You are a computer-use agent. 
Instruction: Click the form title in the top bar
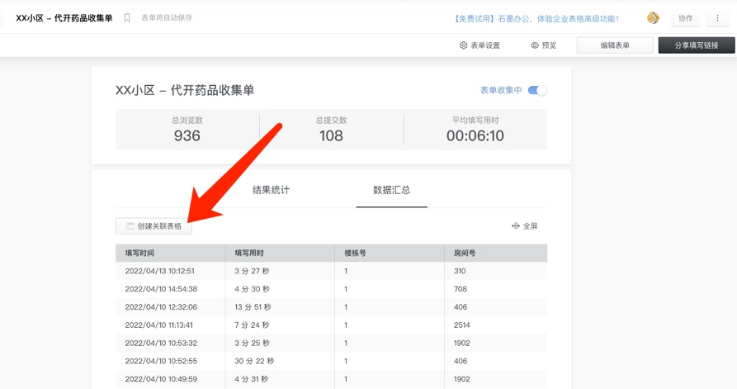[x=64, y=18]
